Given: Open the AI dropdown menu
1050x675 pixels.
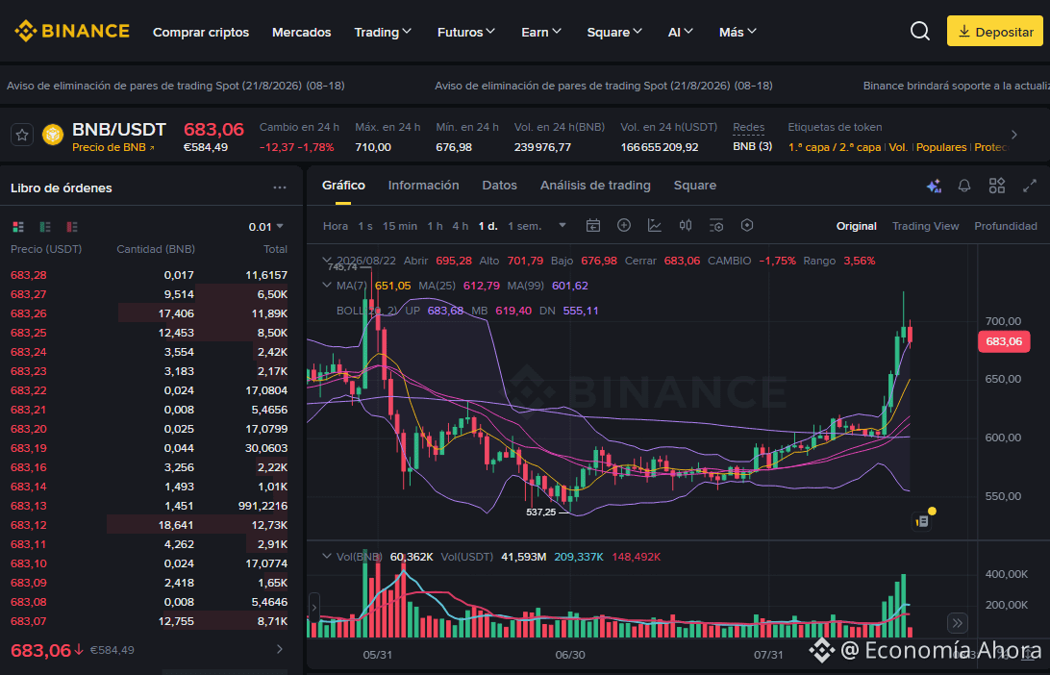Looking at the screenshot, I should (x=681, y=32).
